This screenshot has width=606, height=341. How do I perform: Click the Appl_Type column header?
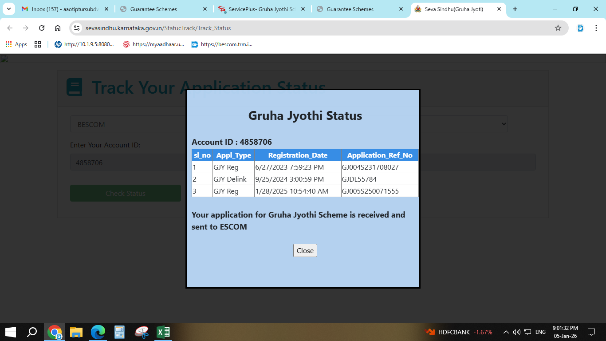(x=233, y=155)
